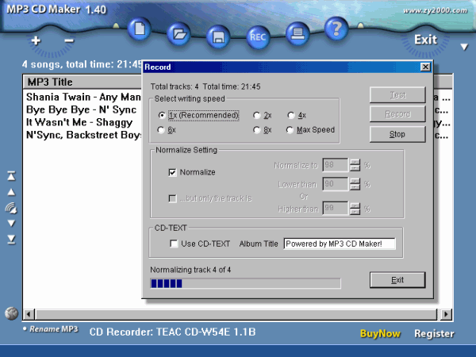Click the Higher than percent spinner
The height and width of the screenshot is (357, 476).
pyautogui.click(x=355, y=208)
